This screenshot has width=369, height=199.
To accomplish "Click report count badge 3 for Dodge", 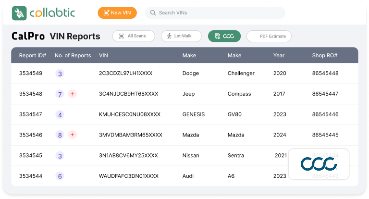I will pyautogui.click(x=60, y=74).
